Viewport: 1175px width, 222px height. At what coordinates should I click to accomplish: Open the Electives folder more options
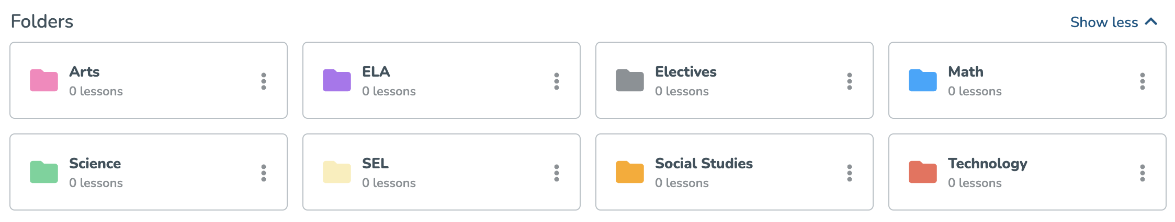click(850, 81)
